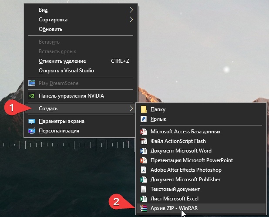Click the Play DreamScene label

pos(58,83)
